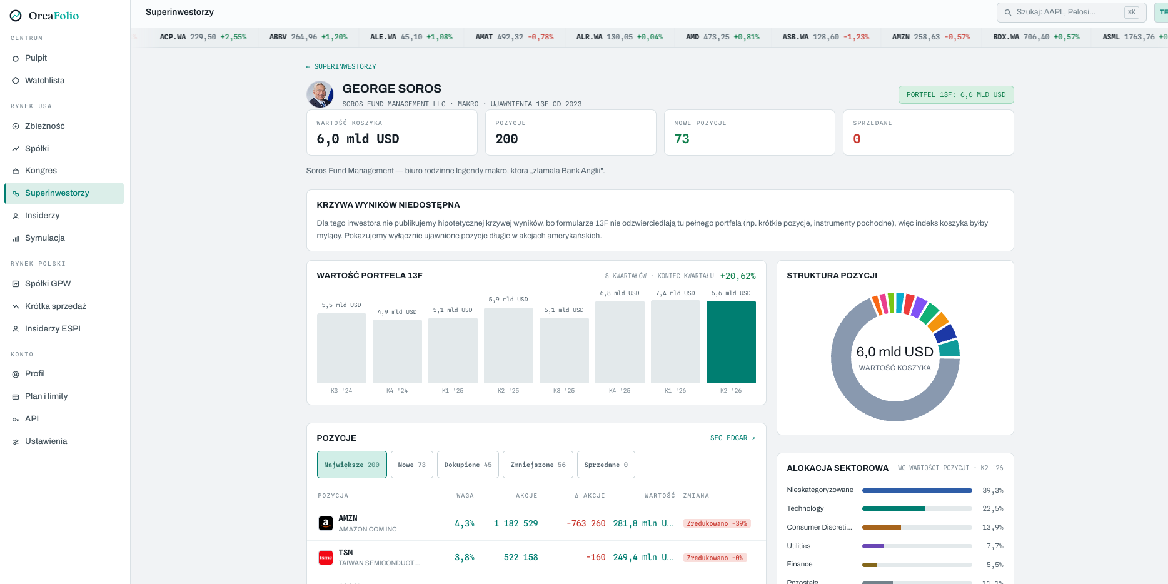Viewport: 1168px width, 584px height.
Task: Switch to the Nowe 73 tab
Action: pos(412,465)
